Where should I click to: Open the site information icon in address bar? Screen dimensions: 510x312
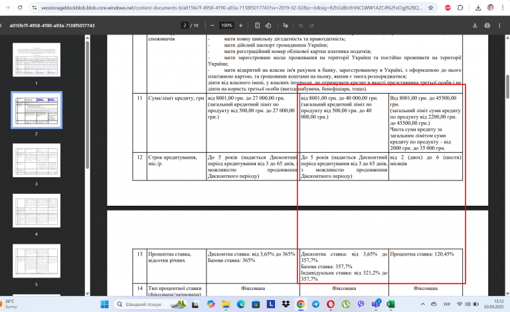(x=35, y=7)
